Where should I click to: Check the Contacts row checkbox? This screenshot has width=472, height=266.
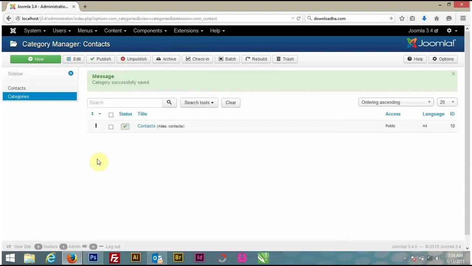pos(111,127)
